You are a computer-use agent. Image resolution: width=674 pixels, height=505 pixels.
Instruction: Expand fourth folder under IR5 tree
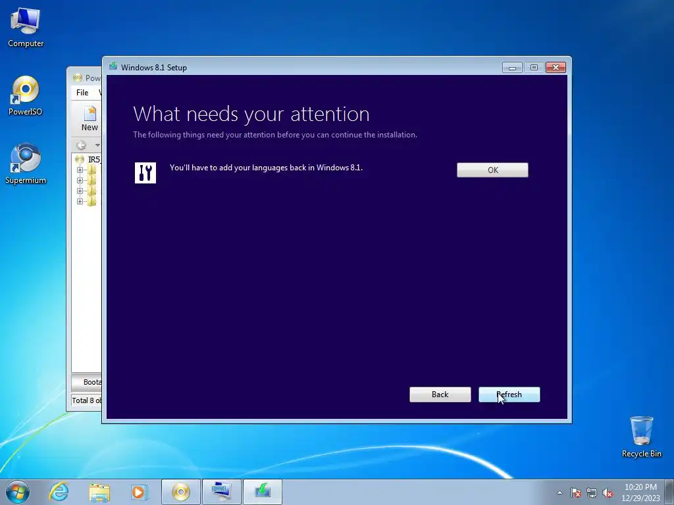coord(80,201)
